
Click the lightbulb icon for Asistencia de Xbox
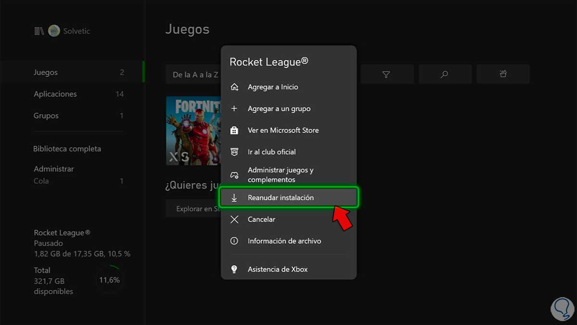point(234,269)
